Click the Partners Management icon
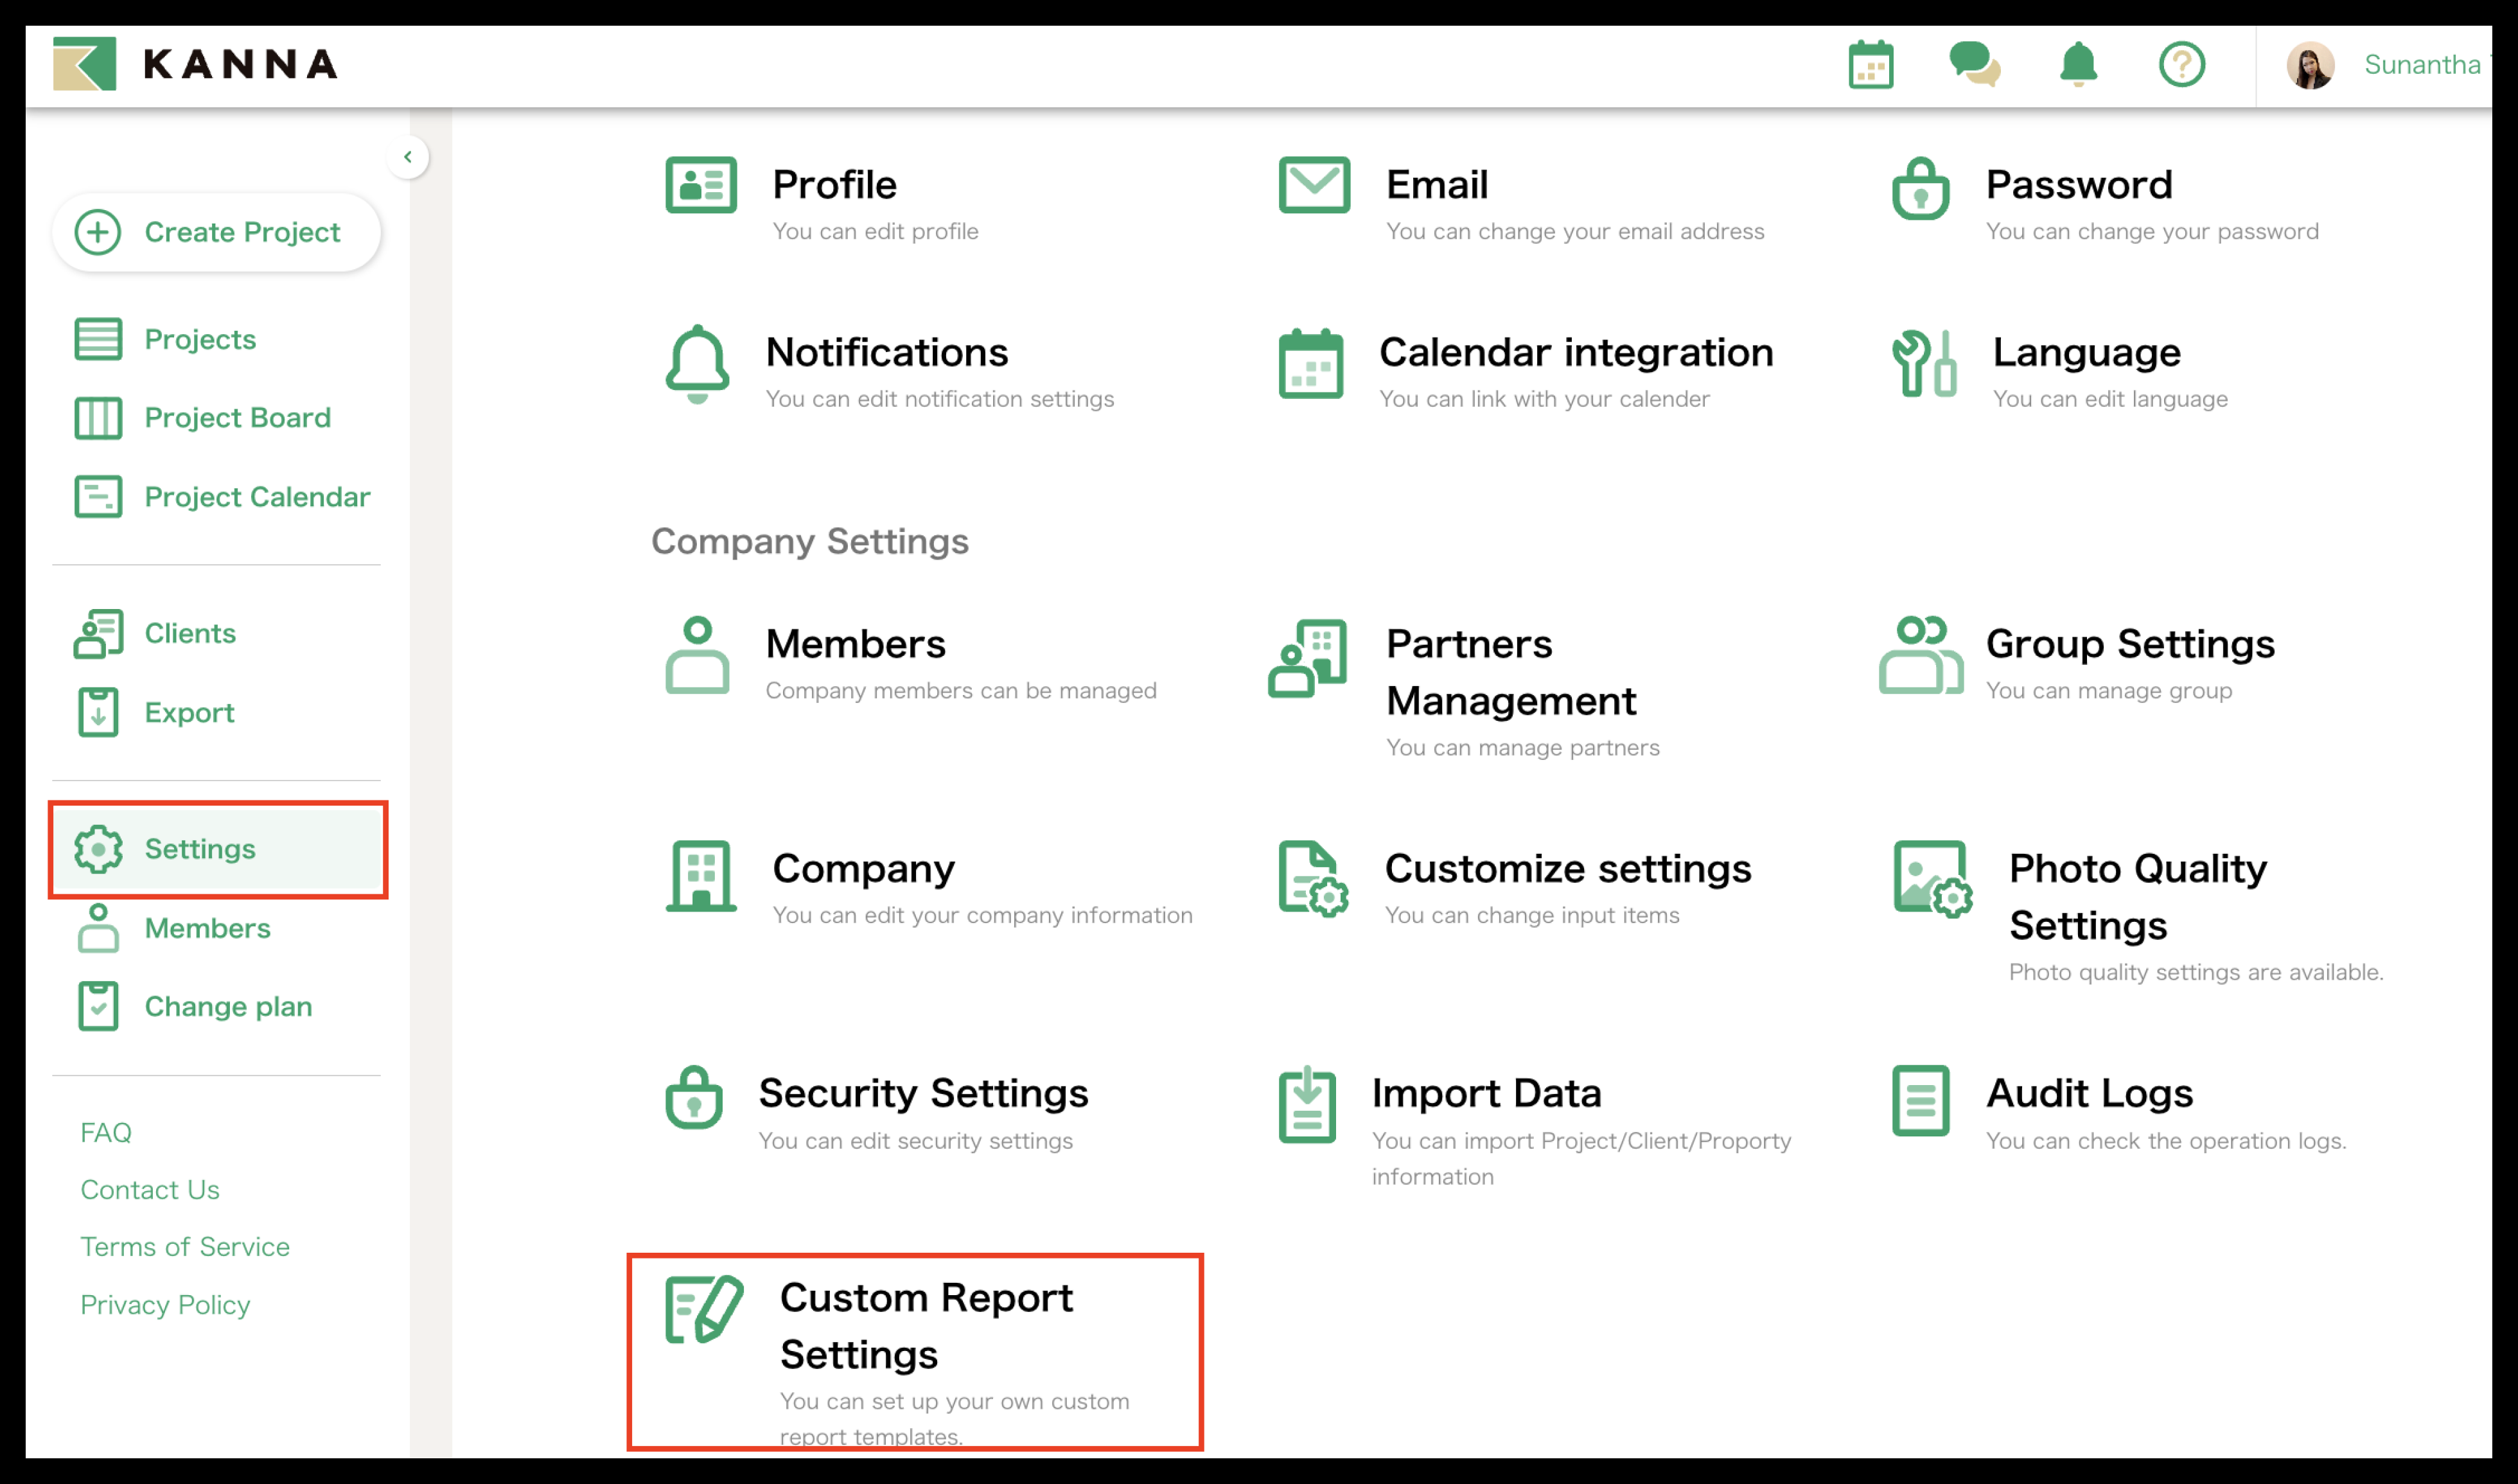The image size is (2518, 1484). (x=1307, y=658)
